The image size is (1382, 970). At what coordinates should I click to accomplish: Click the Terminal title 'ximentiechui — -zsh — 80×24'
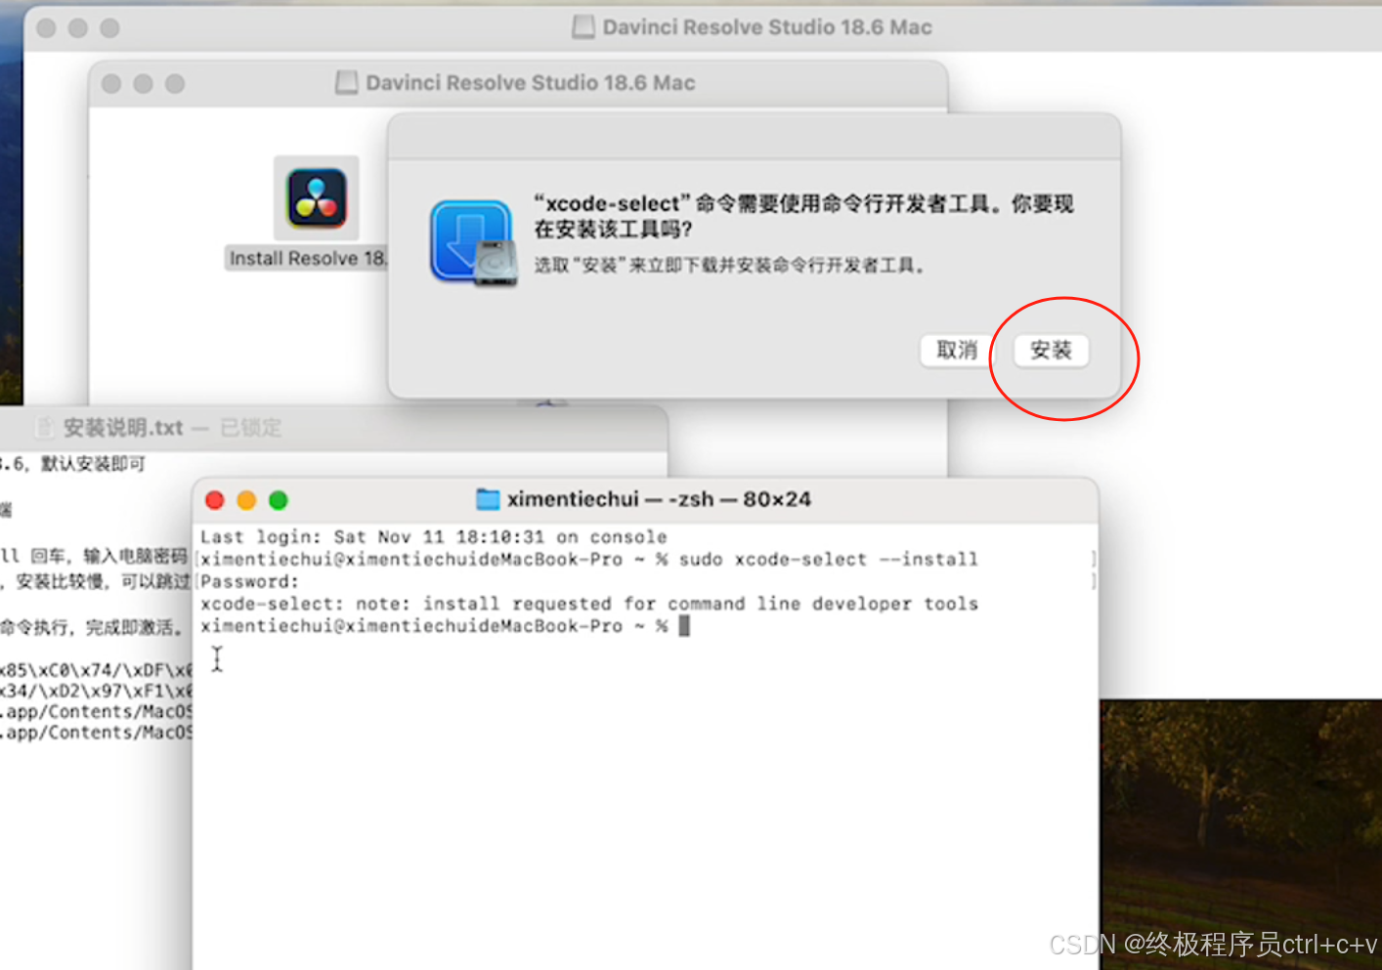click(659, 499)
